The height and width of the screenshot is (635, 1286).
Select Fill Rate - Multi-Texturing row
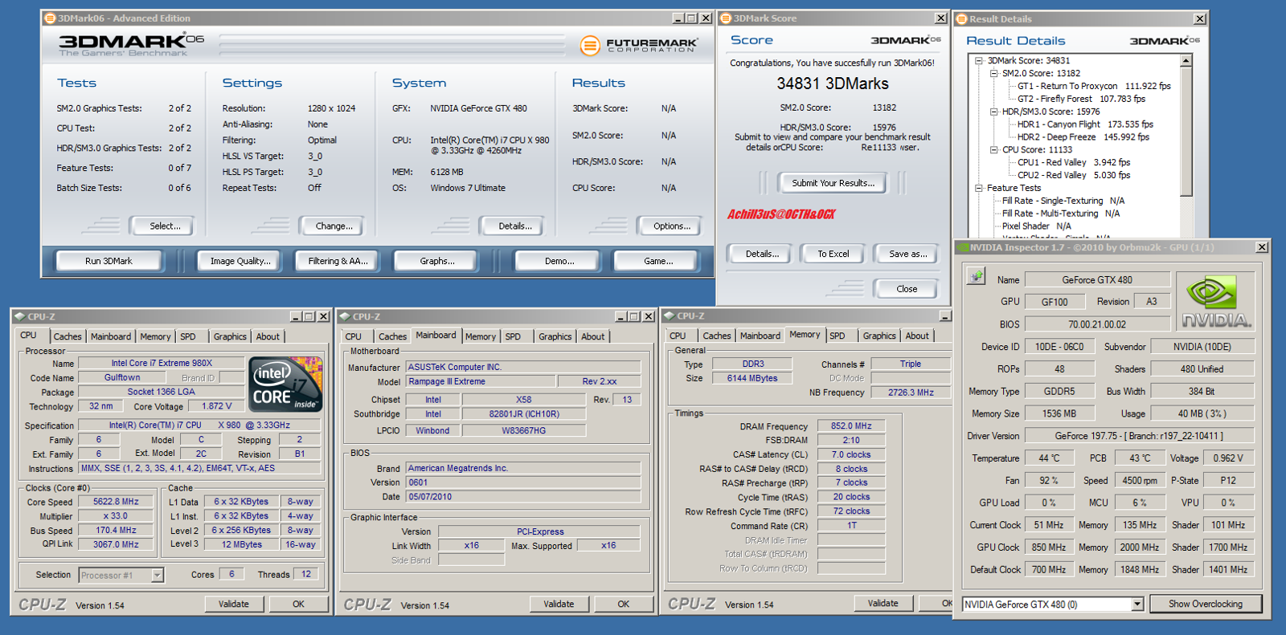(x=1060, y=214)
